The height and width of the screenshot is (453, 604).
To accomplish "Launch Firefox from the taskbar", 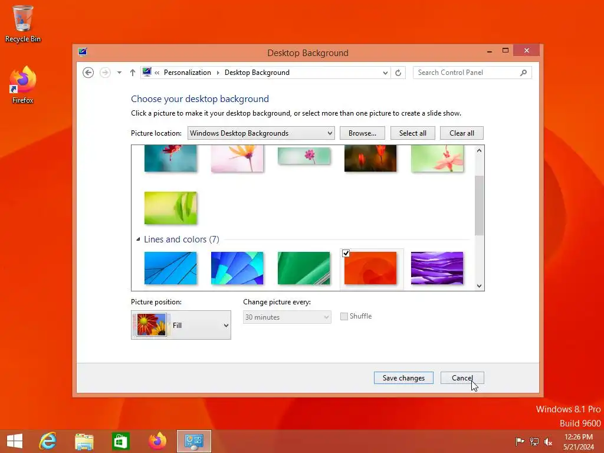I will (x=157, y=441).
